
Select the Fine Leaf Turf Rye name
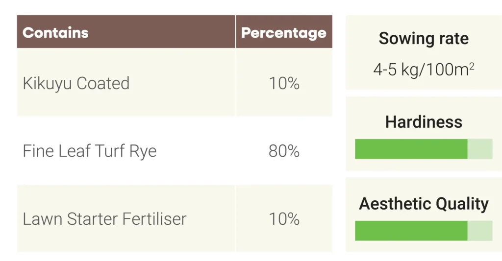[x=90, y=151]
